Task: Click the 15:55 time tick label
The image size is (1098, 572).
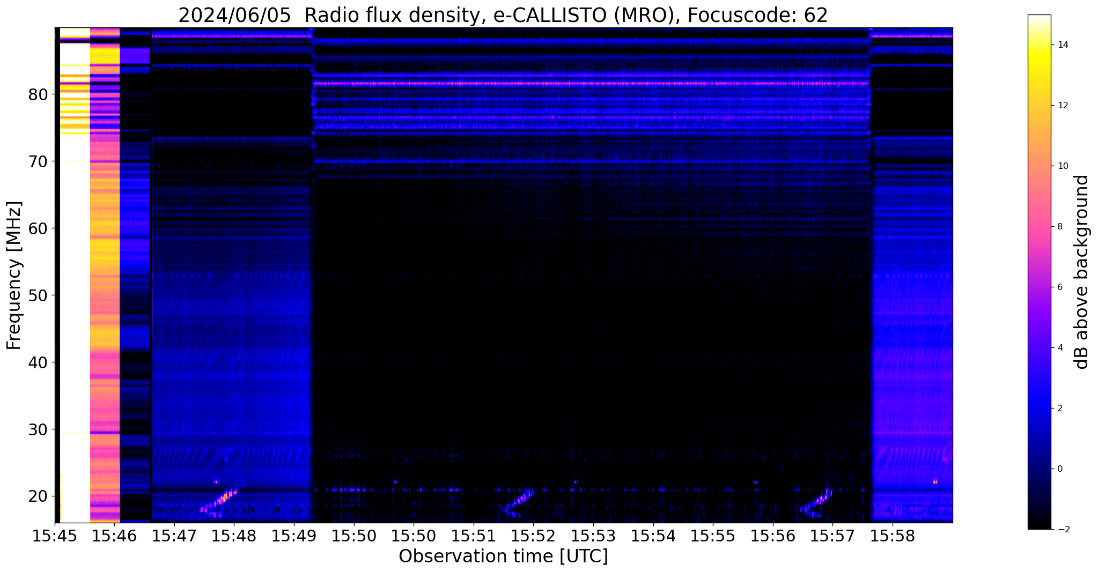Action: tap(713, 536)
